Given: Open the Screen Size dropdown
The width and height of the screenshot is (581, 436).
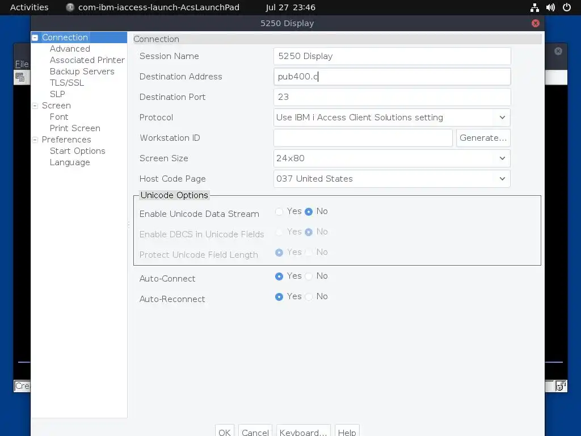Looking at the screenshot, I should [392, 158].
